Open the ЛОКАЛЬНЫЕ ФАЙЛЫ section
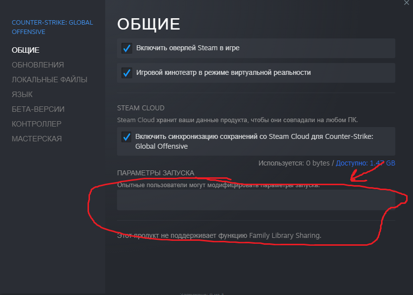The height and width of the screenshot is (295, 413). point(49,79)
